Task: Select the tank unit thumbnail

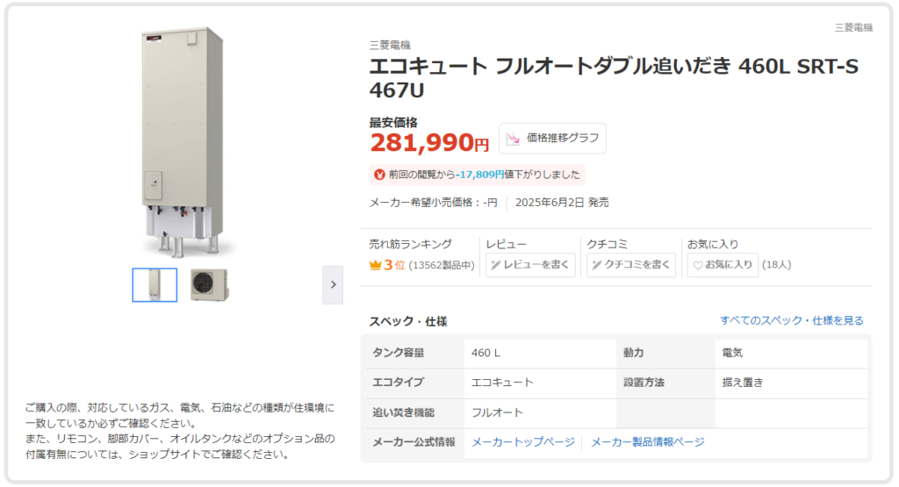Action: coord(155,284)
